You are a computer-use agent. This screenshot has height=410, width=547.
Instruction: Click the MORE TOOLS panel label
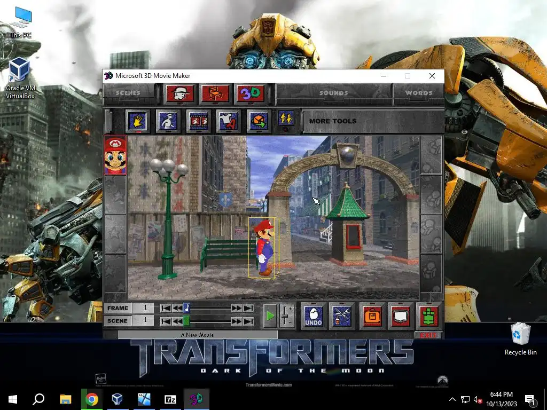tap(333, 121)
